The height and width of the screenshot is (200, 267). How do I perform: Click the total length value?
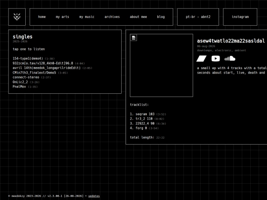160,138
